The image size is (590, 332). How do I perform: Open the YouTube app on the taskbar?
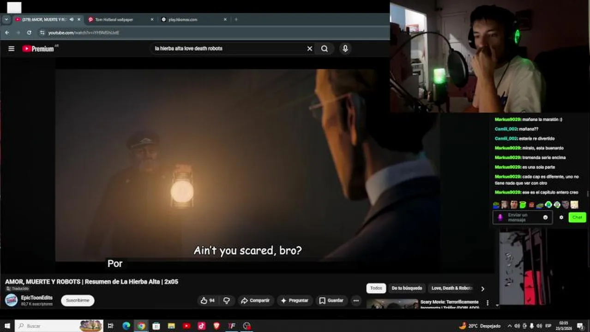click(x=187, y=326)
